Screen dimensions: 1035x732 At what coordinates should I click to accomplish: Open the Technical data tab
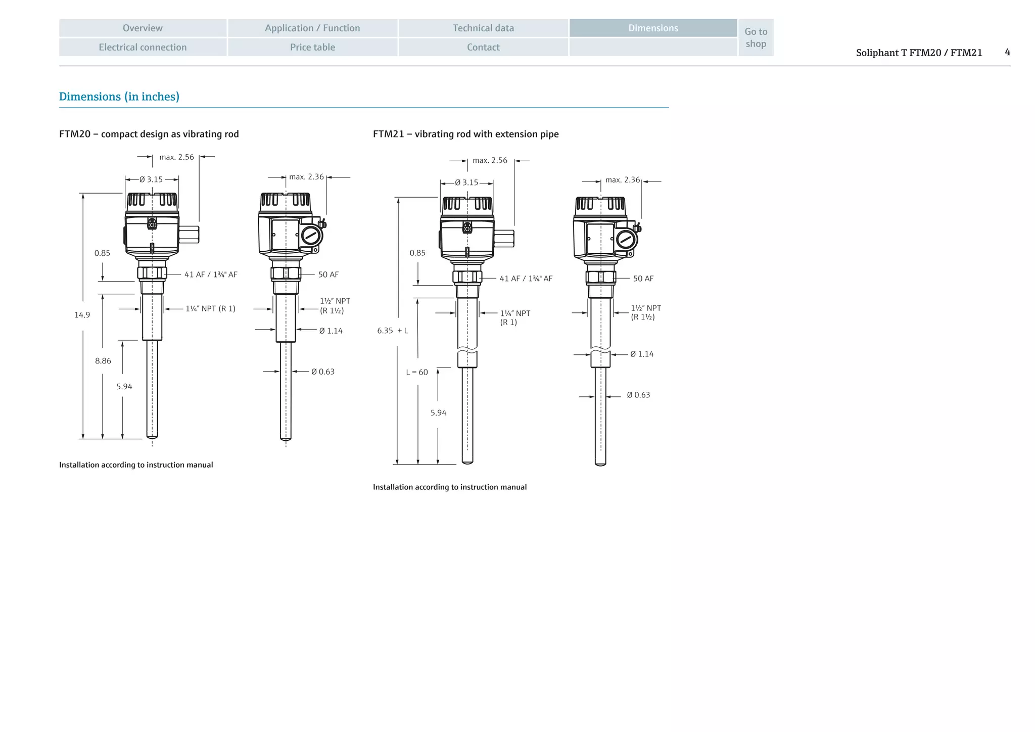click(x=483, y=28)
